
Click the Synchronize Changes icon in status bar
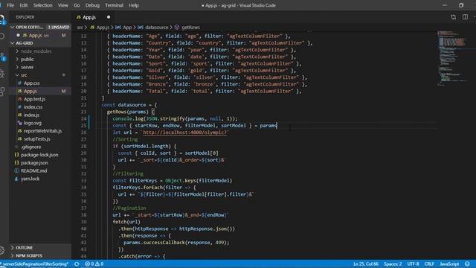(x=77, y=264)
